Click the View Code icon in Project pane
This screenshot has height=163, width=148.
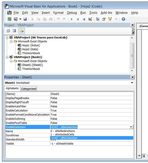tap(8, 31)
